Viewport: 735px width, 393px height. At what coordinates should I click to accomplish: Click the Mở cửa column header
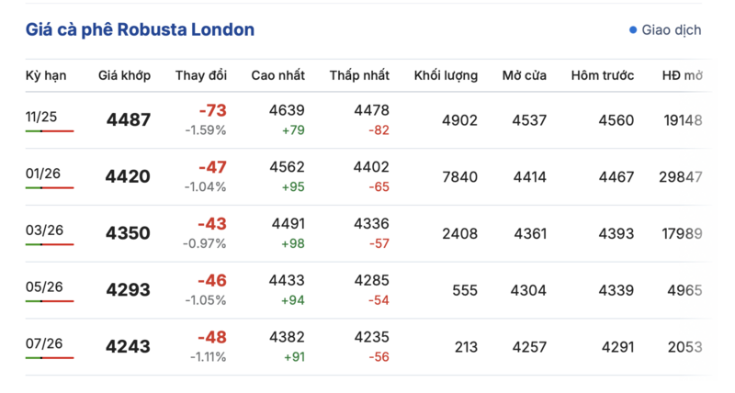click(525, 75)
